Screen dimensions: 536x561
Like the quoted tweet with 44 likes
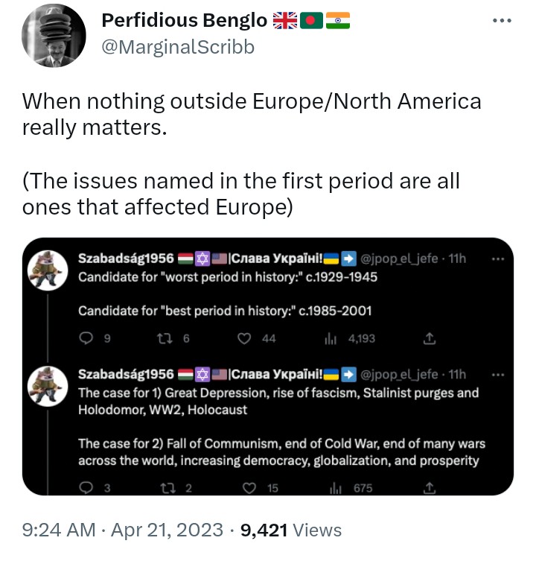pos(244,338)
